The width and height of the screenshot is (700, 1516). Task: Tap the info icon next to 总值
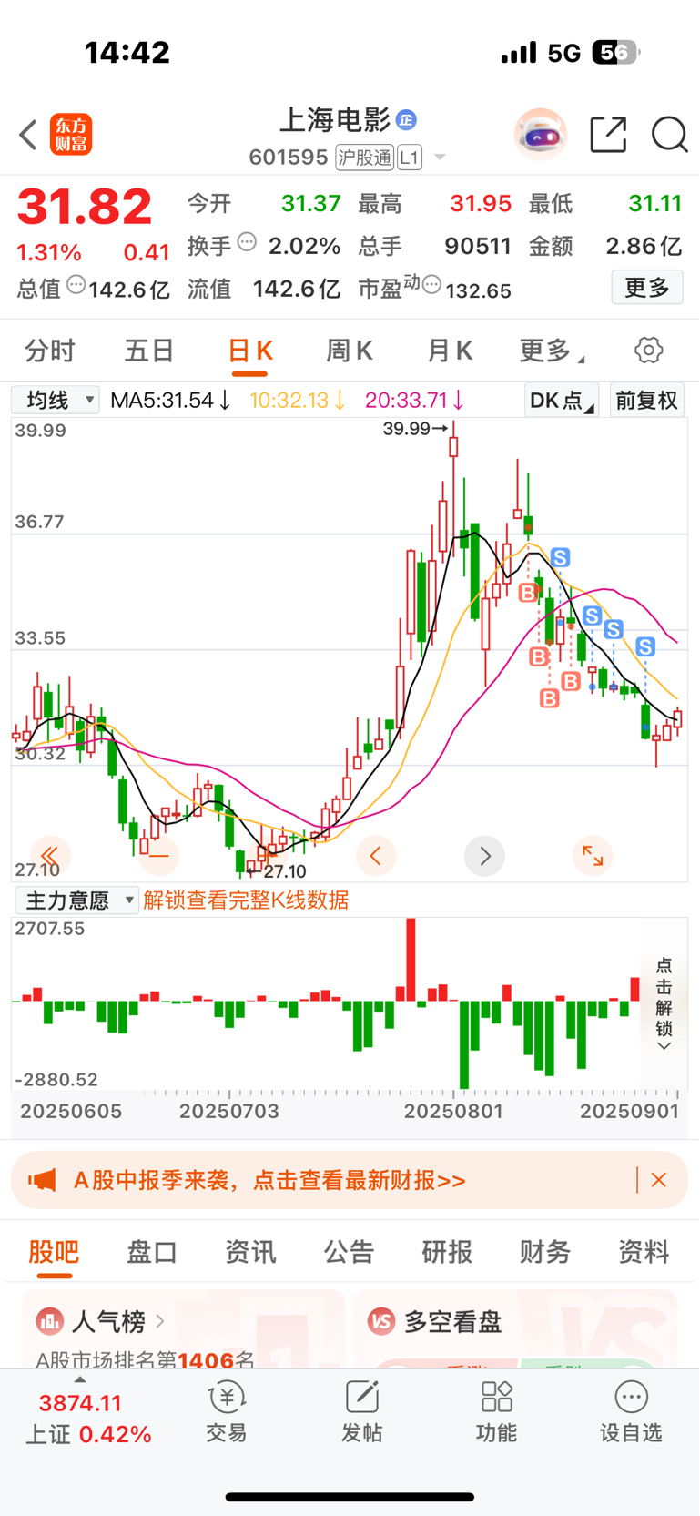(x=76, y=285)
